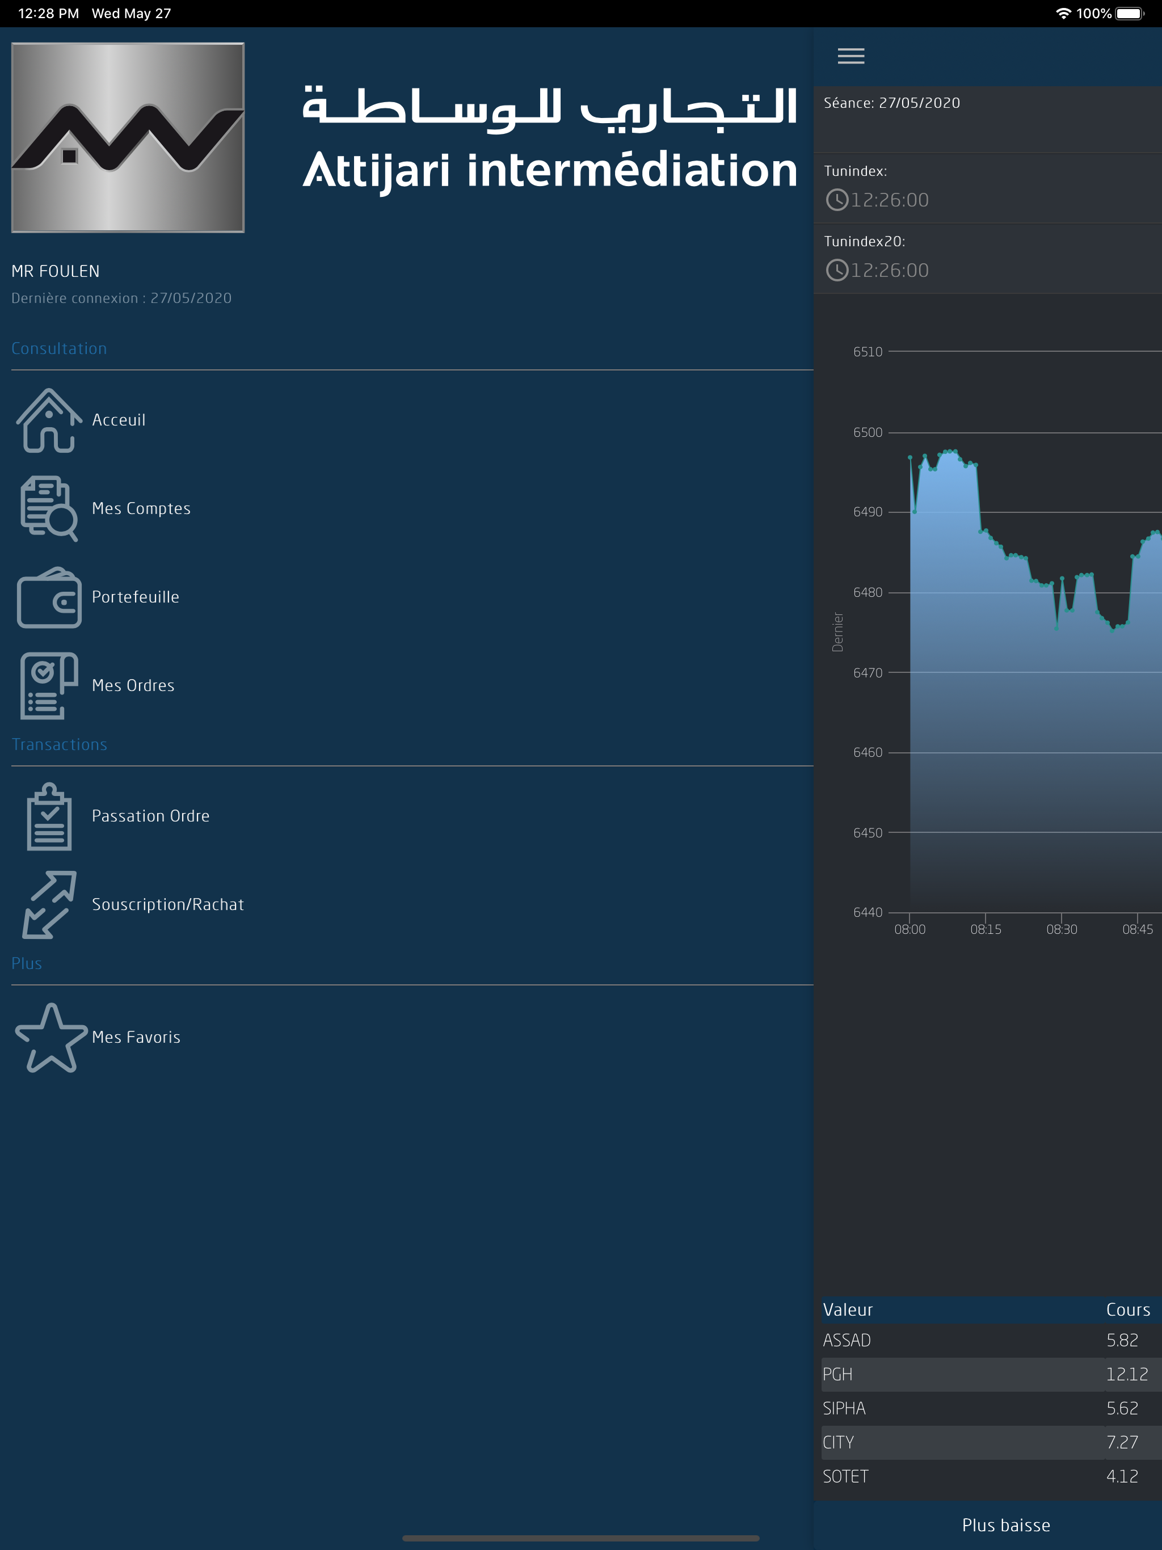The image size is (1162, 1550).
Task: Tap the hamburger menu icon
Action: [851, 56]
